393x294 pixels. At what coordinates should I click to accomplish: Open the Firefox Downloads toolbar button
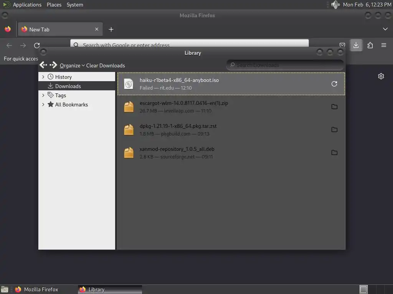356,45
